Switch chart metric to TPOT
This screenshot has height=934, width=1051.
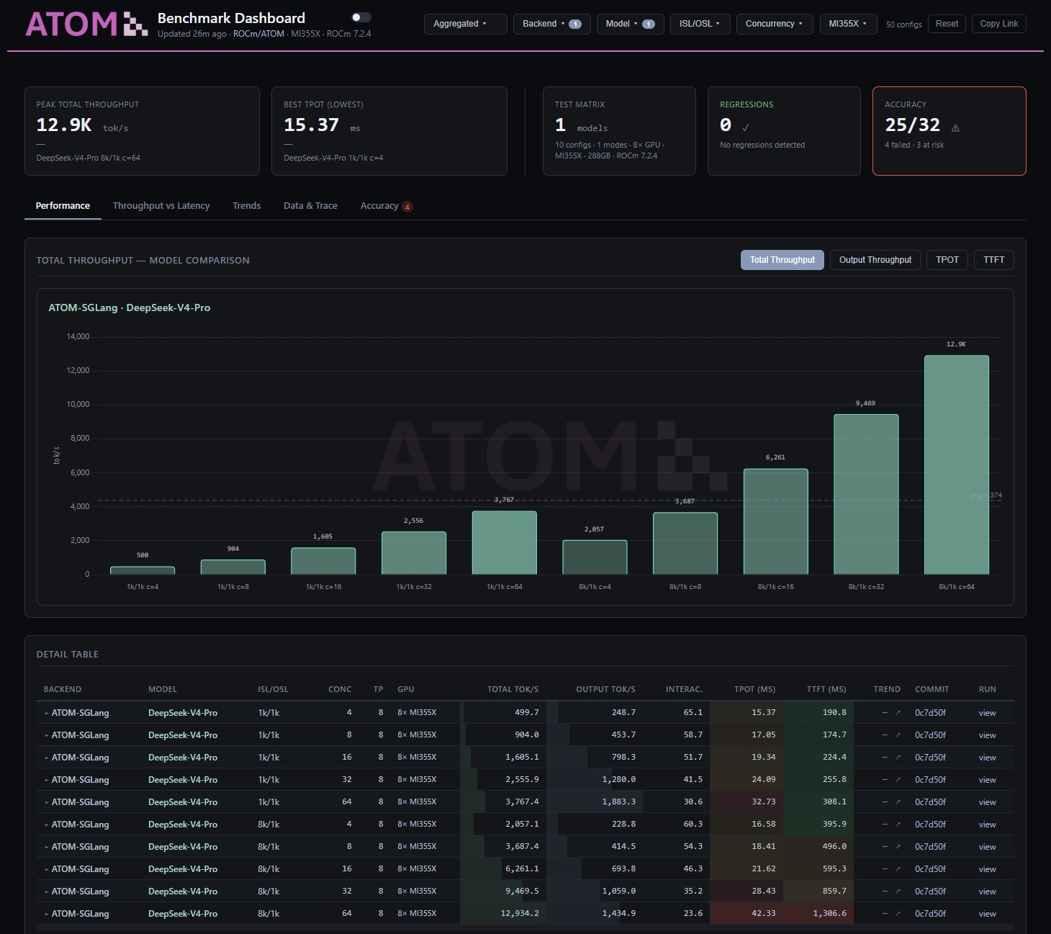click(947, 260)
